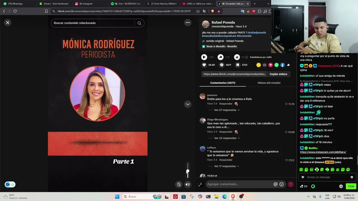Show the vidIQ engagement info tooltip icon
The image size is (358, 201).
[x=246, y=57]
